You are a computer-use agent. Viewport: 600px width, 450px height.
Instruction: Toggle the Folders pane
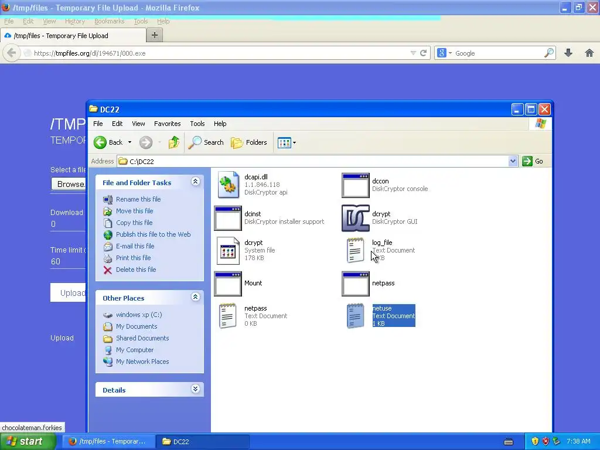pyautogui.click(x=248, y=142)
